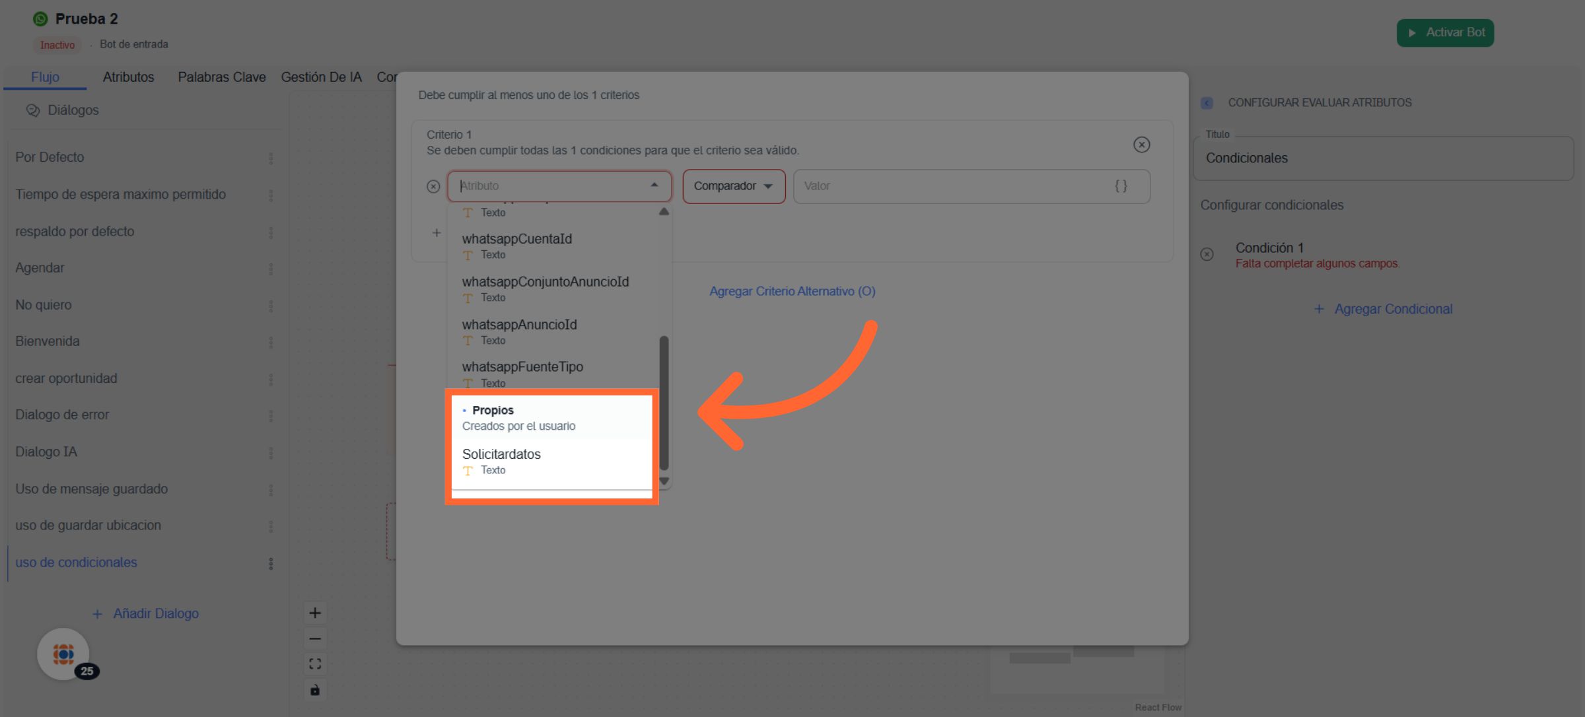Remove Criterio 1 with circled X
Screen dimensions: 1585x717
tap(1141, 145)
